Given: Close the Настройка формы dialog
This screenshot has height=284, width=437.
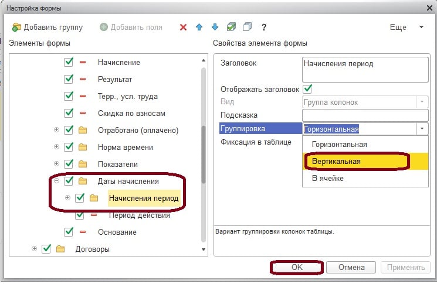Looking at the screenshot, I should pyautogui.click(x=429, y=8).
